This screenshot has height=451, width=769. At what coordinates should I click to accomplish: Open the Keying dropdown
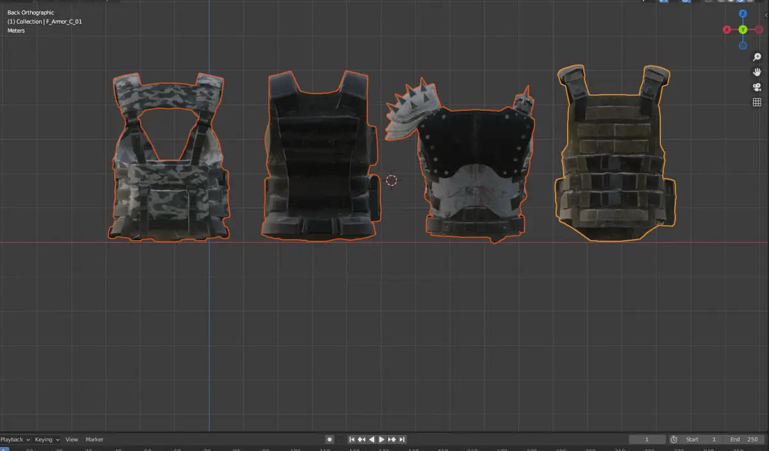tap(47, 439)
